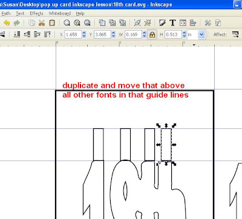Viewport: 242px width, 219px height.
Task: Click the Zoom to fit selection icon
Action: click(x=67, y=23)
